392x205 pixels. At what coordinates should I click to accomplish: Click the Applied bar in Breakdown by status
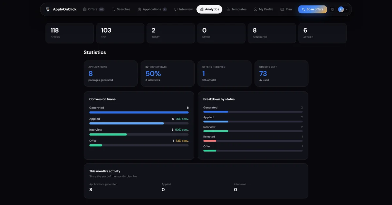tap(253, 122)
